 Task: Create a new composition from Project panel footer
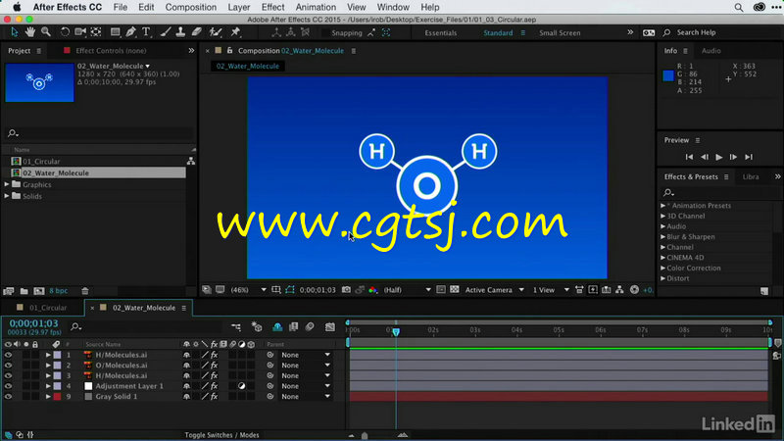pos(39,291)
